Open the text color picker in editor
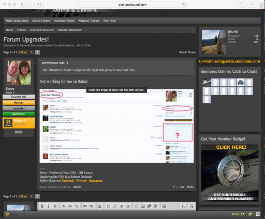 [x=64, y=206]
